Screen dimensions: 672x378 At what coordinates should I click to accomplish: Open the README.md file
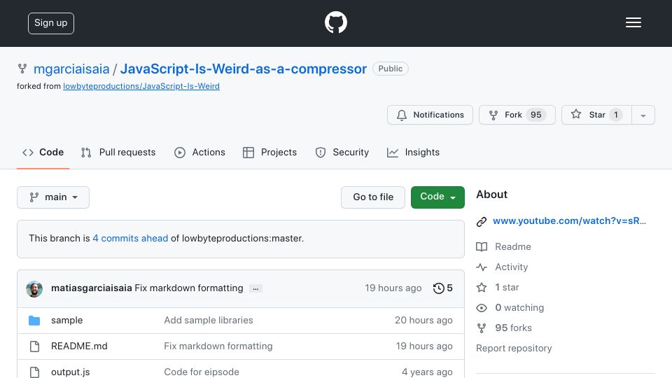pos(79,346)
